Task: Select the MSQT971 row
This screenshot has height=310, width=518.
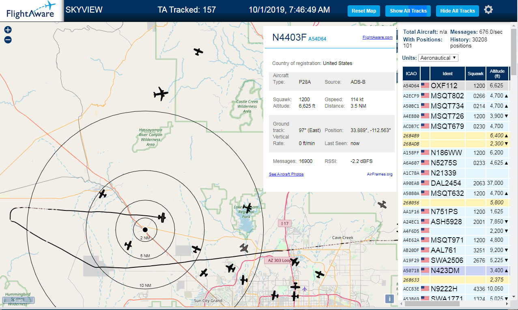Action: [456, 240]
